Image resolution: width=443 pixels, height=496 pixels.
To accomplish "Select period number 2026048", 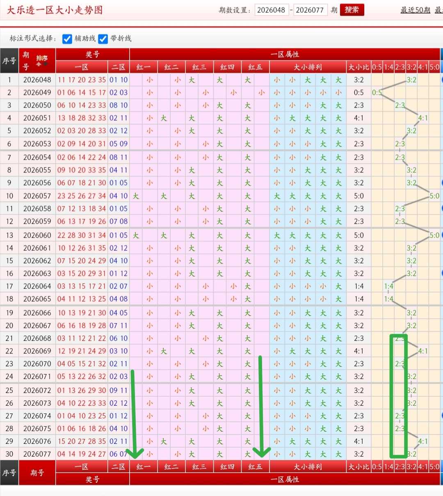I will (37, 80).
